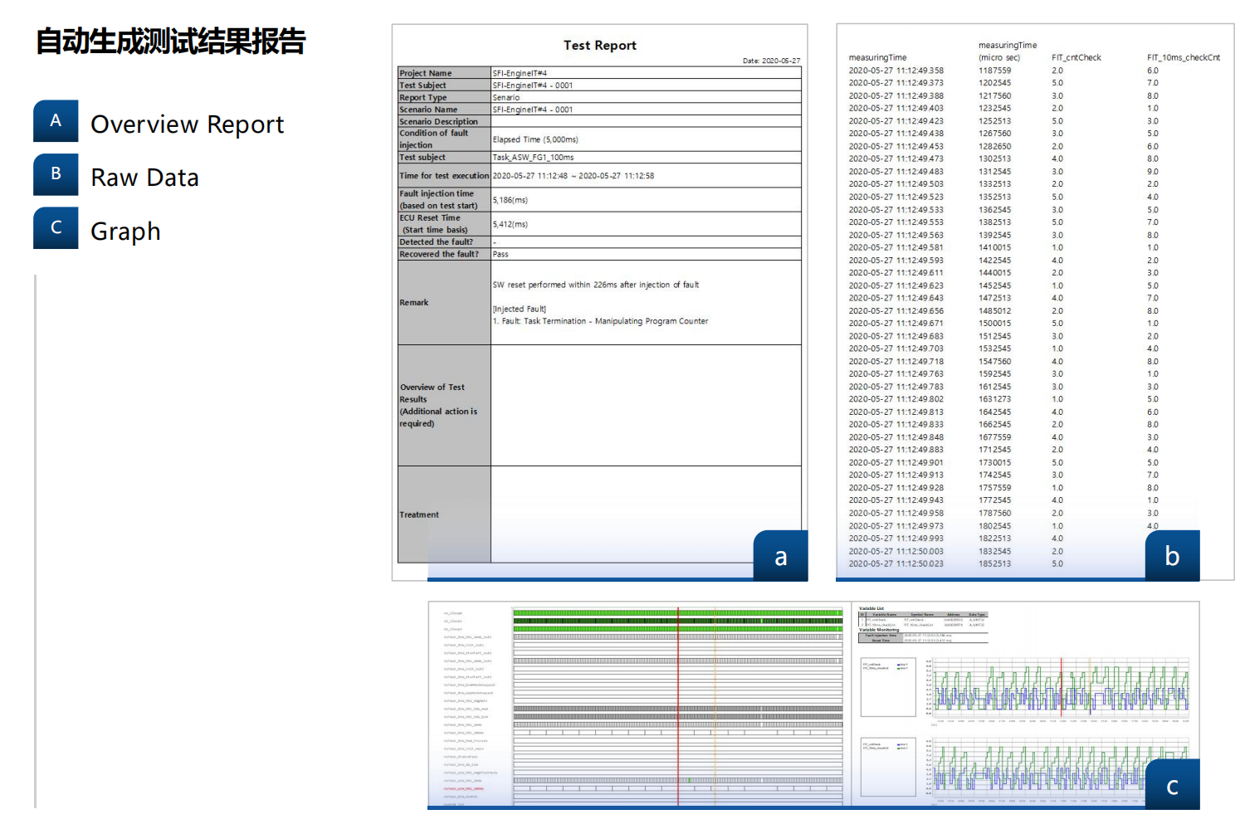Click the blue A badge icon
1240x824 pixels.
point(56,121)
